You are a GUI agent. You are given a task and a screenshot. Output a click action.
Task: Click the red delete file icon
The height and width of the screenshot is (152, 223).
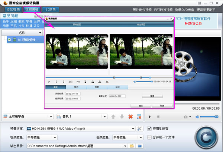(130, 117)
